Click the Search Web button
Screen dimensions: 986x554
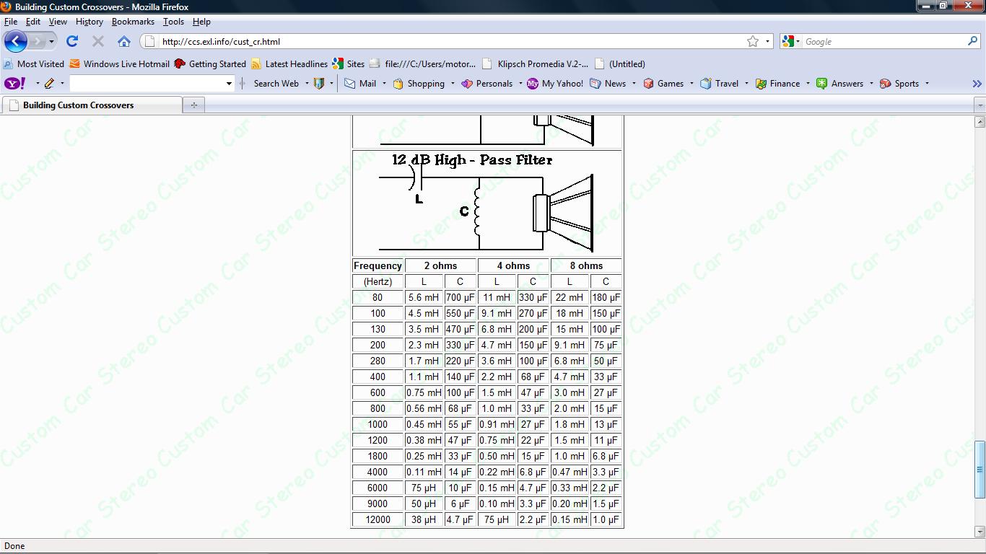pos(276,84)
